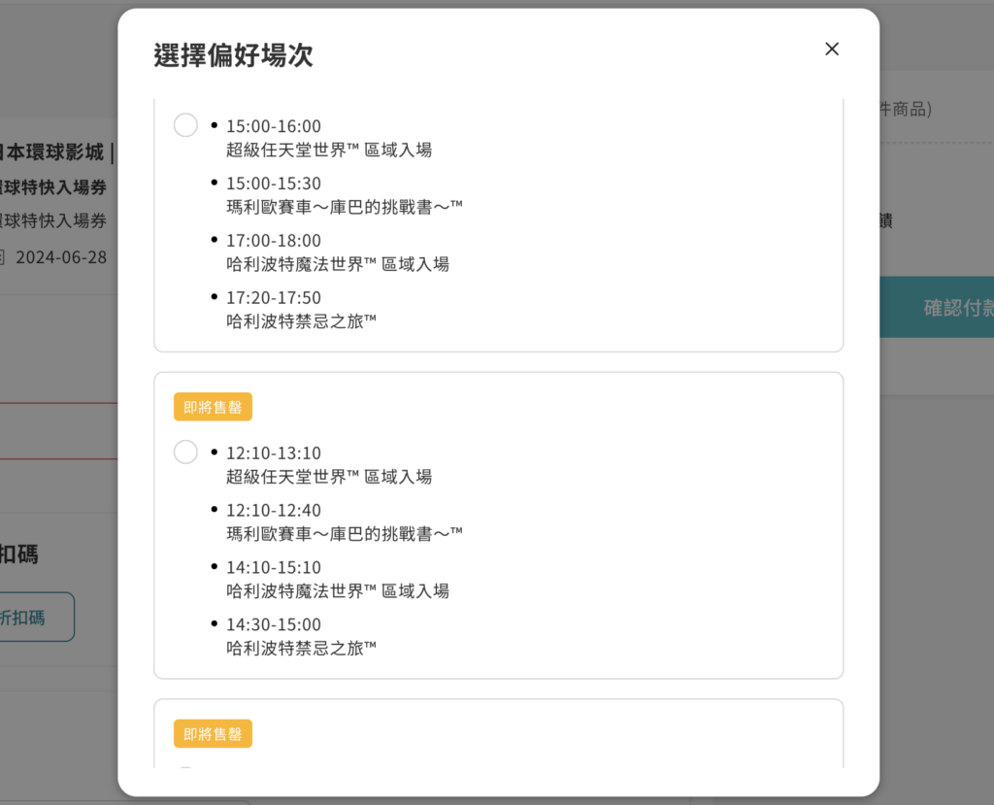Click the 2024-06-28 date label
This screenshot has height=805, width=994.
[x=61, y=257]
